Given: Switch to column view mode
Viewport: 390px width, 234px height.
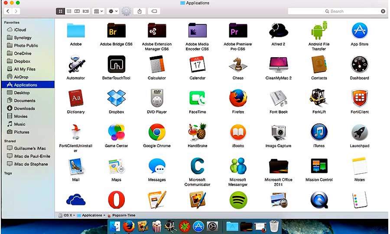Looking at the screenshot, I should click(77, 11).
